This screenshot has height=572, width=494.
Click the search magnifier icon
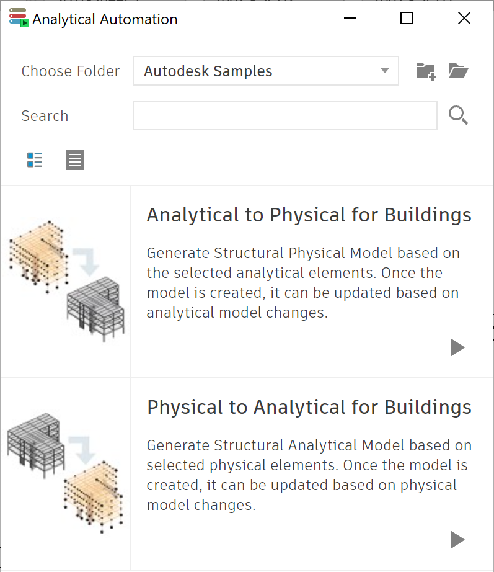click(x=458, y=115)
